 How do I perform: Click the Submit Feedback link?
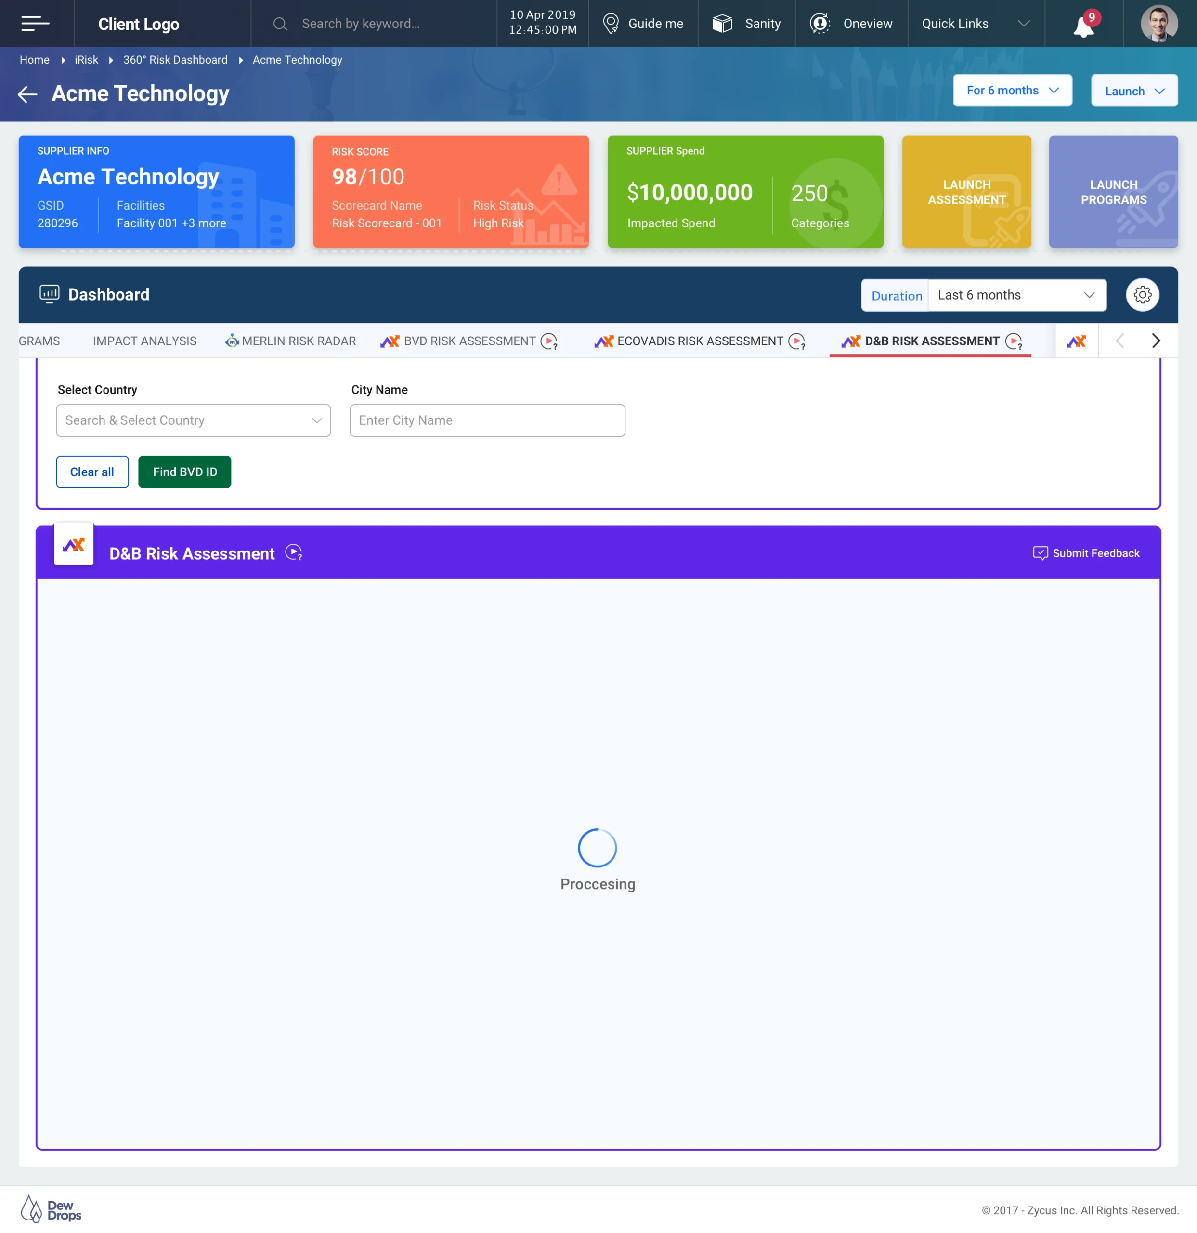coord(1086,553)
